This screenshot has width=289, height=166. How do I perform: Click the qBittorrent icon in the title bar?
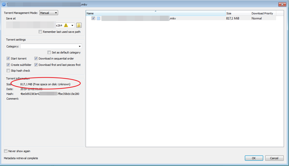point(4,4)
